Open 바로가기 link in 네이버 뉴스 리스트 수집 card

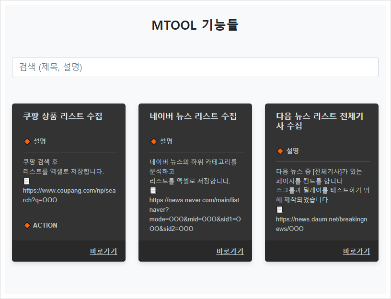tap(230, 251)
